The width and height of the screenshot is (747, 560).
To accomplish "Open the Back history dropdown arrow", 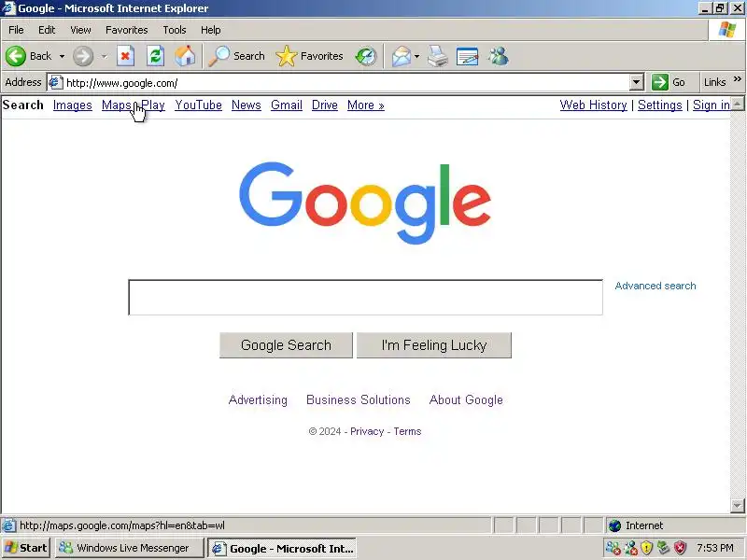I will 62,56.
